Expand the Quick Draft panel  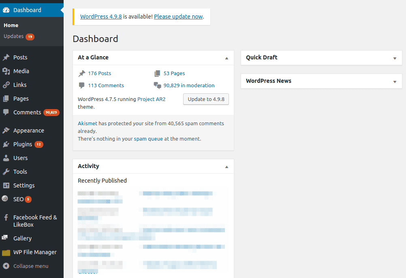coord(395,58)
